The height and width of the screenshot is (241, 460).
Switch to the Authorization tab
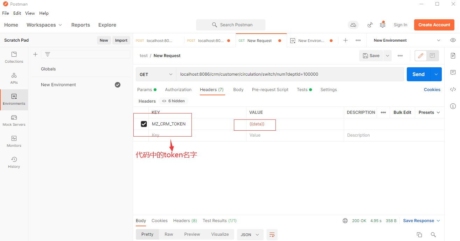[x=178, y=90]
